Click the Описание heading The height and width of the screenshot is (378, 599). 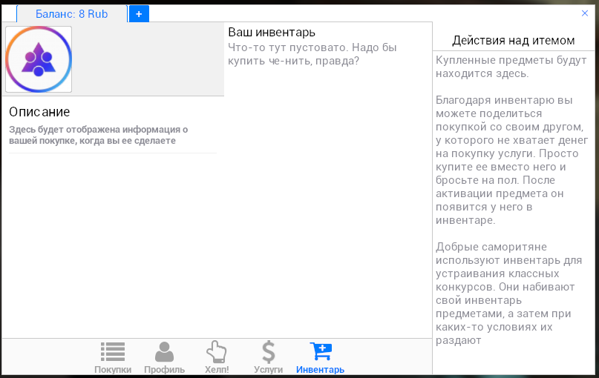point(39,112)
